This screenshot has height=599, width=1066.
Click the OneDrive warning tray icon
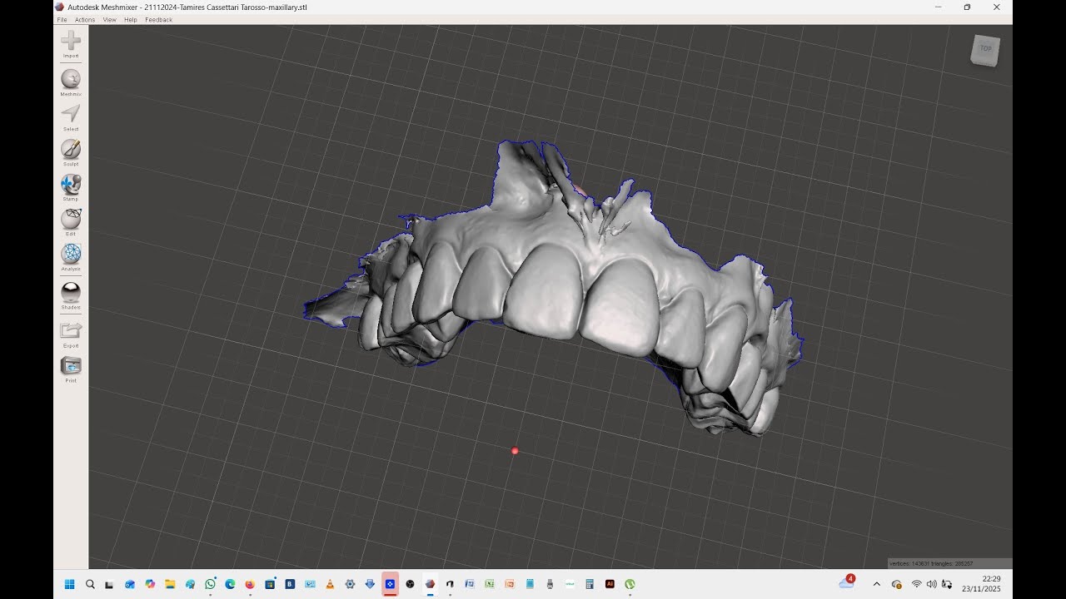click(896, 584)
